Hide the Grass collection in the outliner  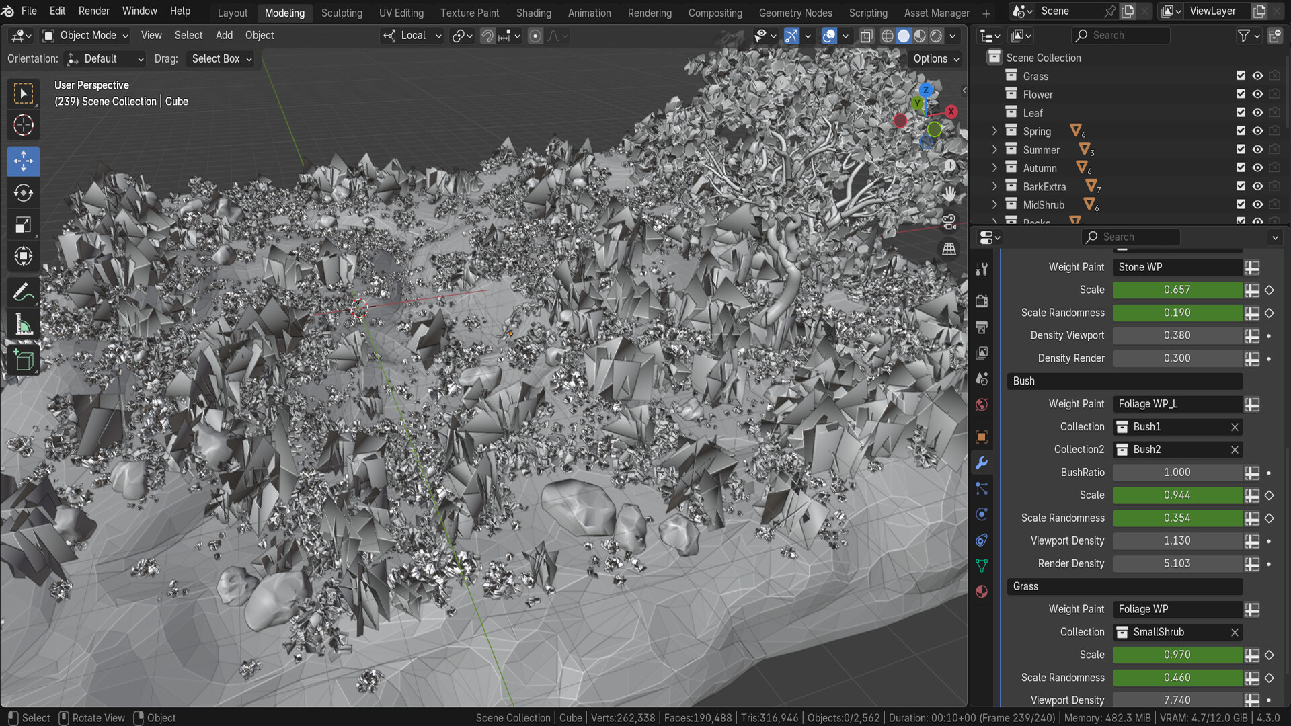(x=1257, y=76)
